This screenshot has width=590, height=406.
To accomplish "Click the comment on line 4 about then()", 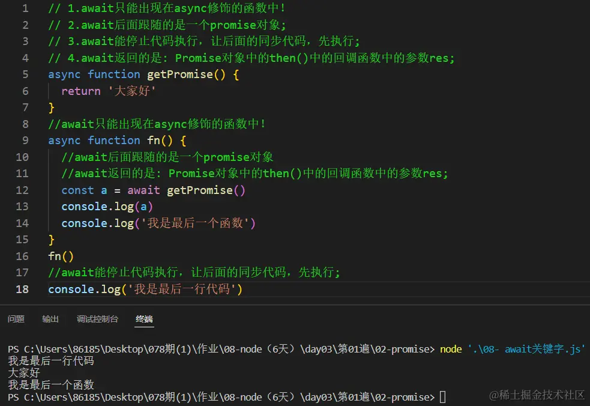I will pyautogui.click(x=251, y=58).
